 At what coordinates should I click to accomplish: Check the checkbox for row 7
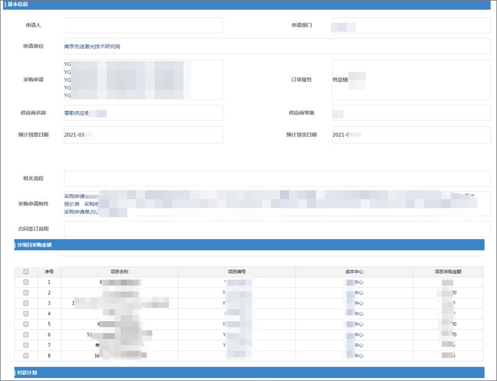click(26, 345)
